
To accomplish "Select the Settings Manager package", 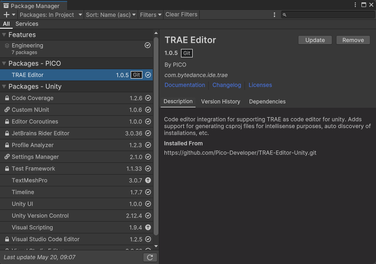I will (x=76, y=157).
